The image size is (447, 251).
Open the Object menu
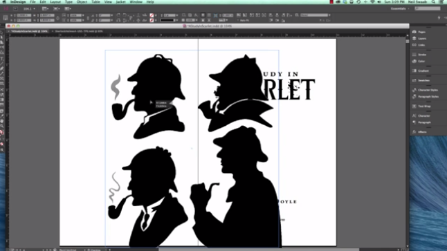pos(82,1)
